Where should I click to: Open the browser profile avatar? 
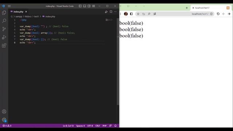(126, 14)
